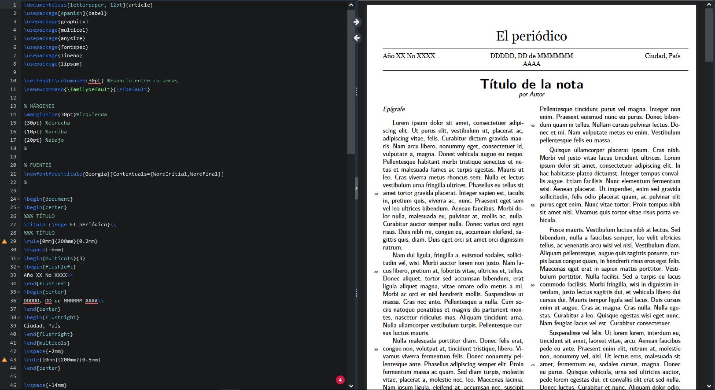This screenshot has height=390, width=715.
Task: Click 'Ciudad, País' in the code editor
Action: click(x=42, y=326)
